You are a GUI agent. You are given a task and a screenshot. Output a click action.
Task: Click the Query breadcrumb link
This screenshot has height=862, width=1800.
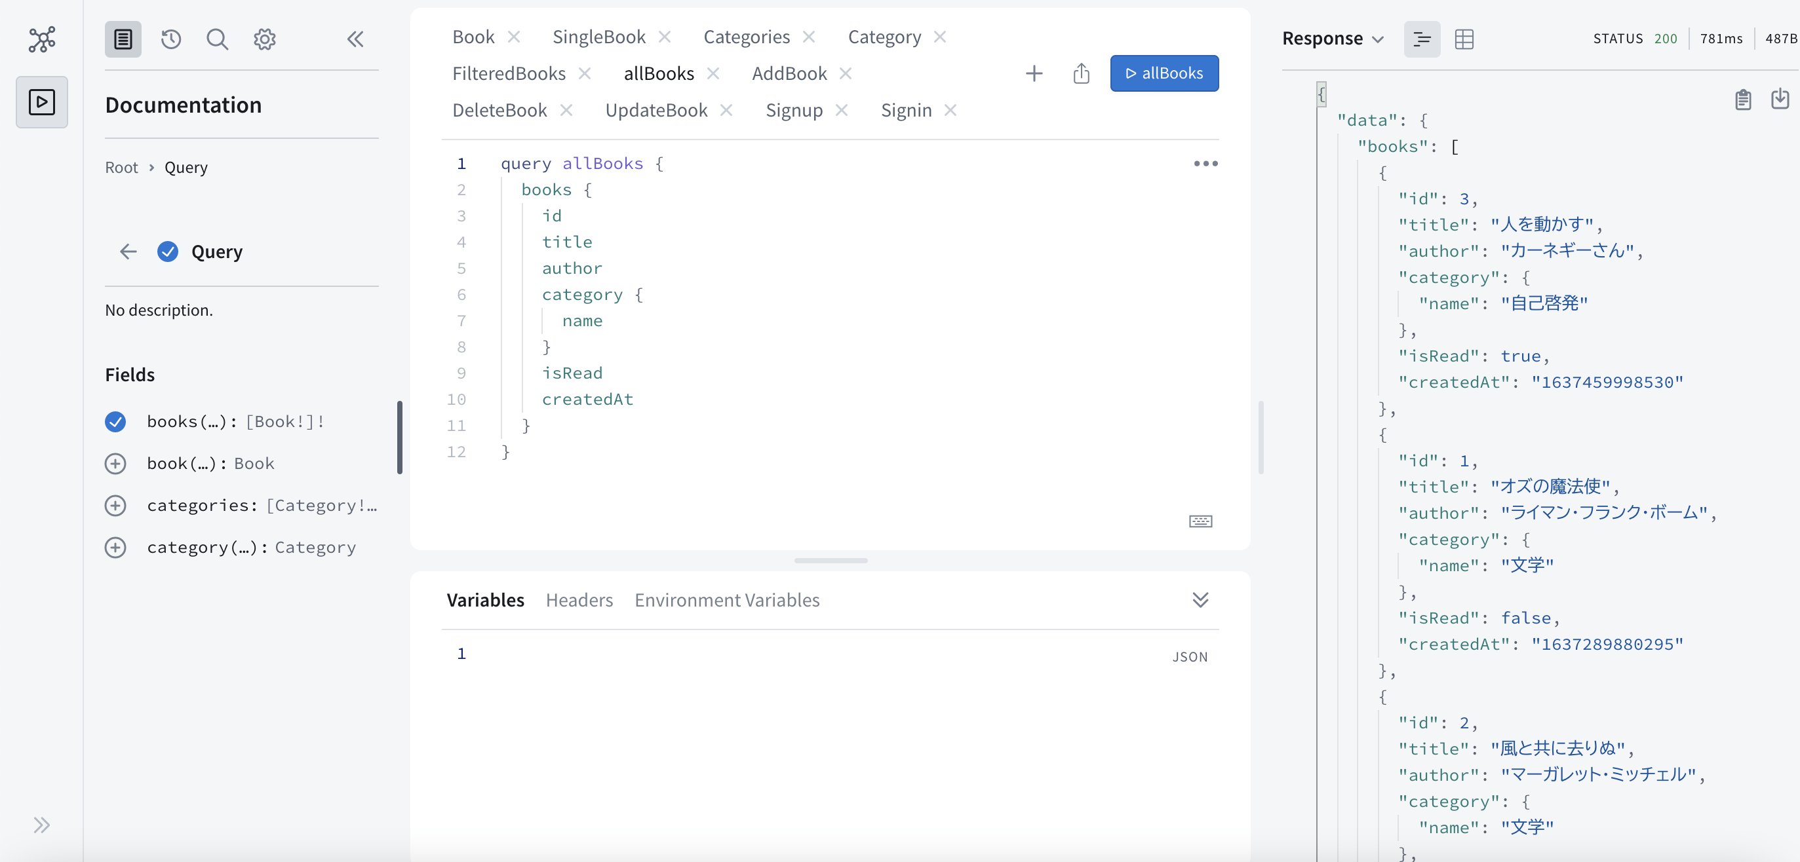click(x=186, y=168)
